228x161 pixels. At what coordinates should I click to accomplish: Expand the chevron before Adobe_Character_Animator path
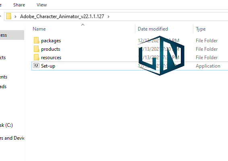15,17
